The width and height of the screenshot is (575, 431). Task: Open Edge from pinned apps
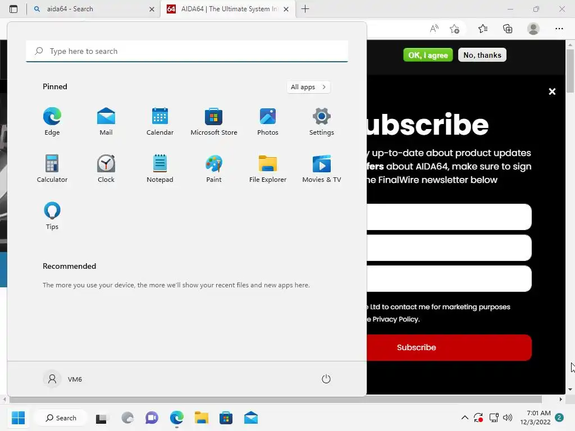coord(52,122)
